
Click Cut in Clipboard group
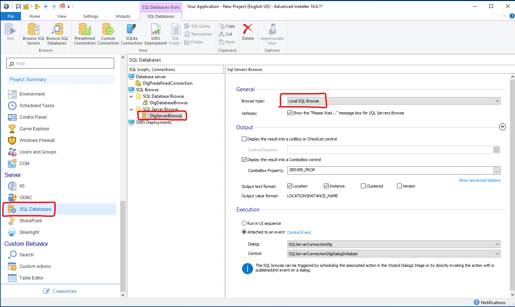tap(225, 34)
